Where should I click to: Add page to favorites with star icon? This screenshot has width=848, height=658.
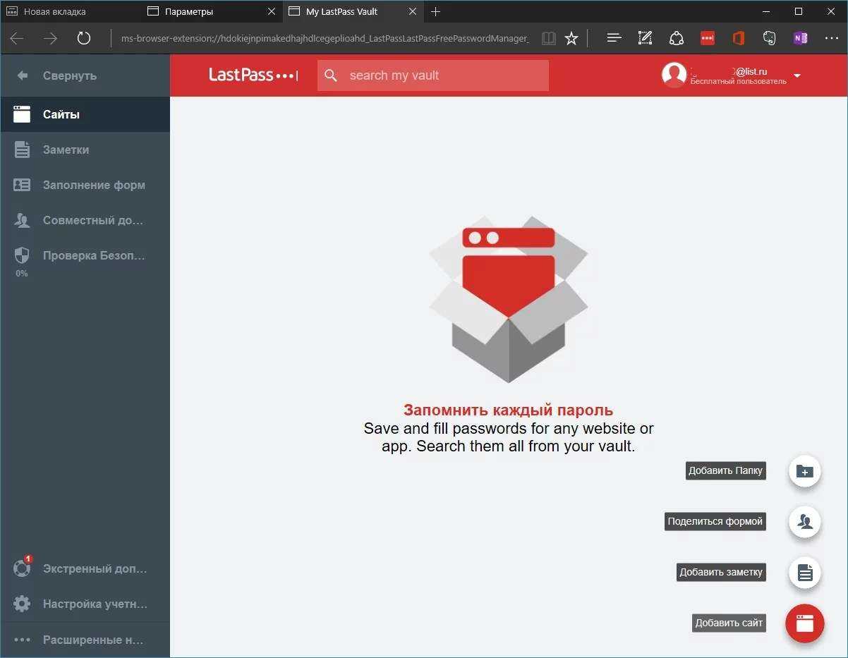click(x=571, y=38)
